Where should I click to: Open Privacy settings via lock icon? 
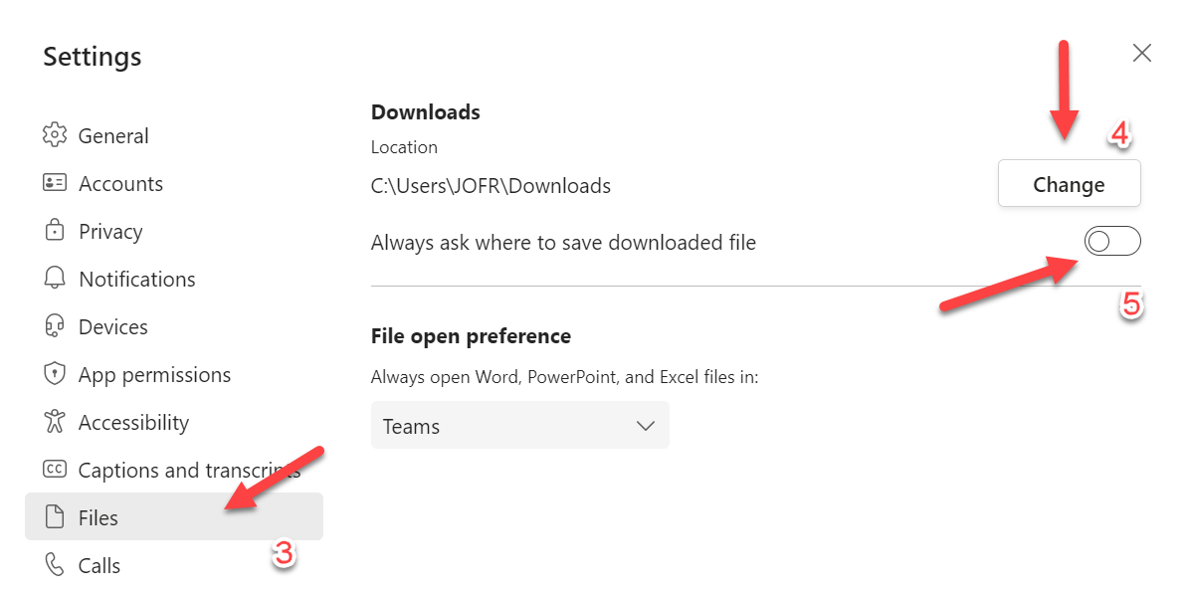tap(56, 231)
